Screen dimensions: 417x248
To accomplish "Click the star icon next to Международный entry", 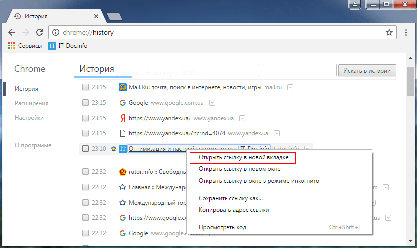I will [x=122, y=203].
